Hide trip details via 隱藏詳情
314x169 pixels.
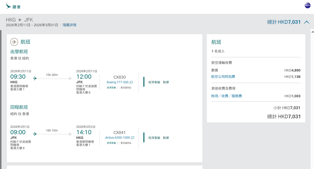tap(69, 25)
